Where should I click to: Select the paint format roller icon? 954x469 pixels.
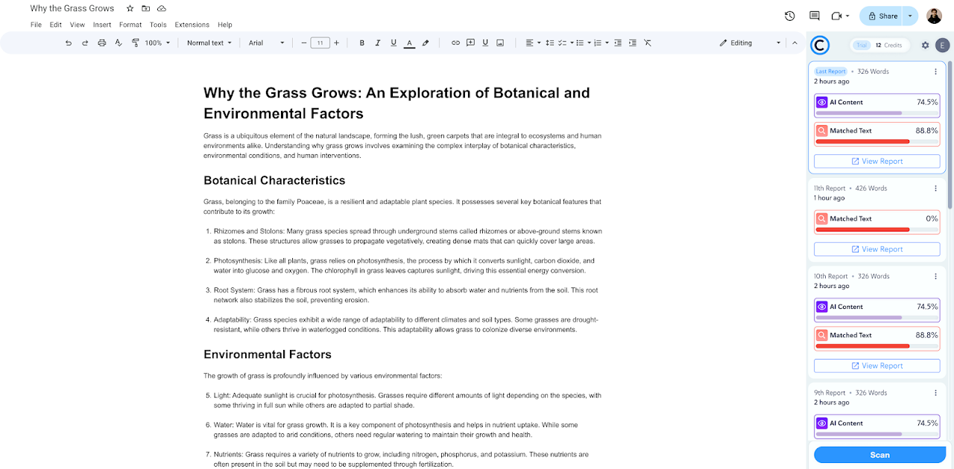[x=135, y=43]
